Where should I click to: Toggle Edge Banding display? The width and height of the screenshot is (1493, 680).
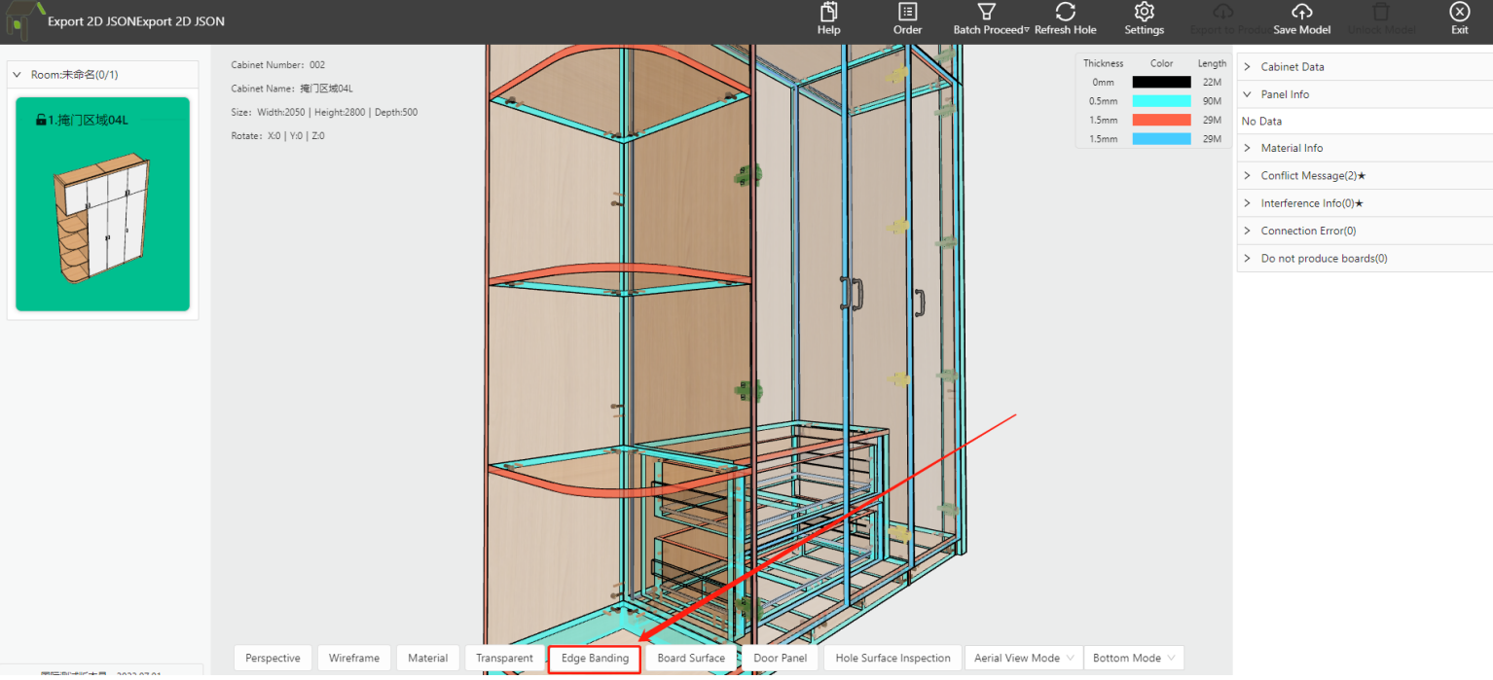pos(595,659)
